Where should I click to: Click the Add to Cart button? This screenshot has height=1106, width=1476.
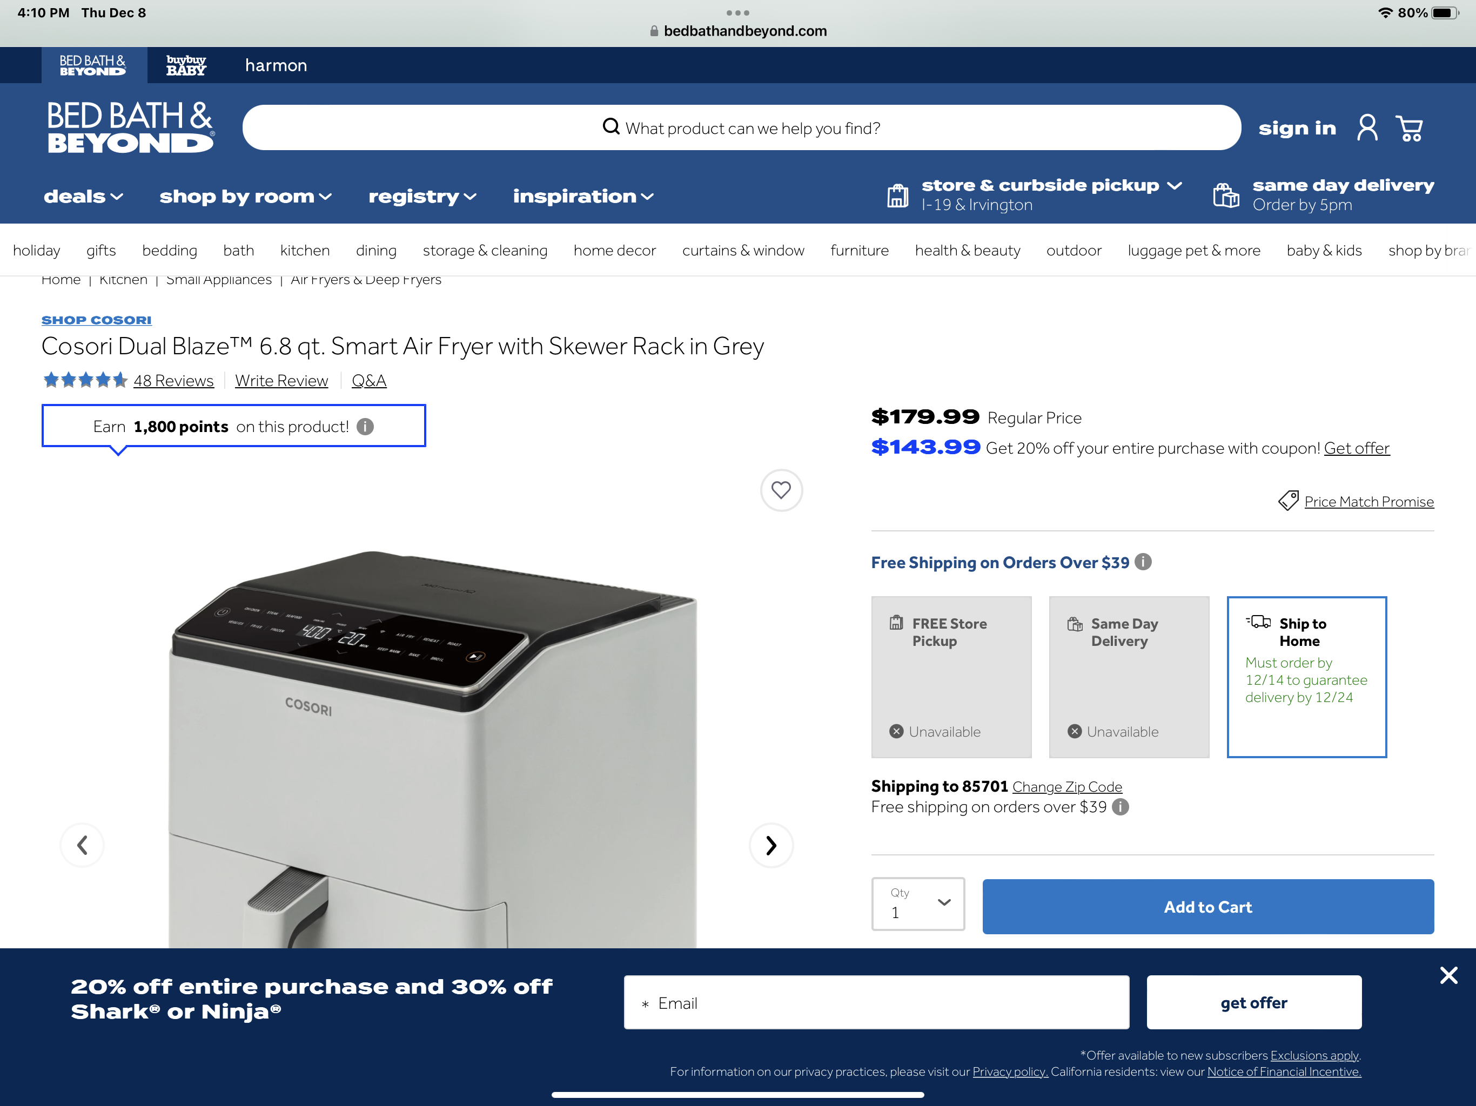(1207, 907)
